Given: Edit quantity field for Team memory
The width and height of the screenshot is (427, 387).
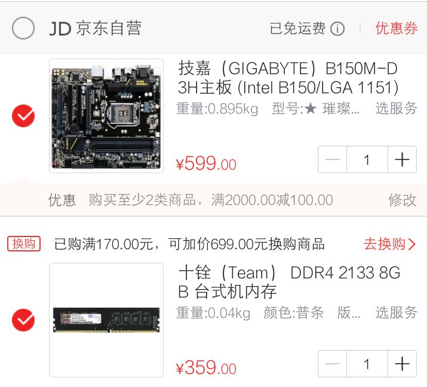Looking at the screenshot, I should [367, 364].
